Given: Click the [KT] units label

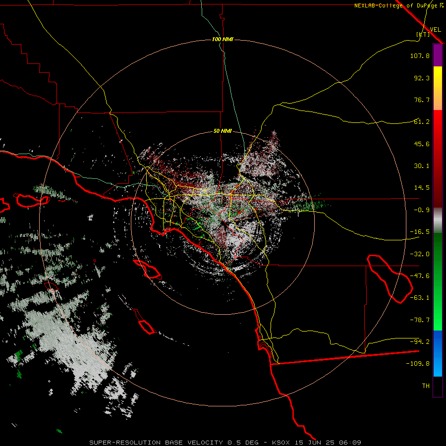Looking at the screenshot, I should (423, 34).
